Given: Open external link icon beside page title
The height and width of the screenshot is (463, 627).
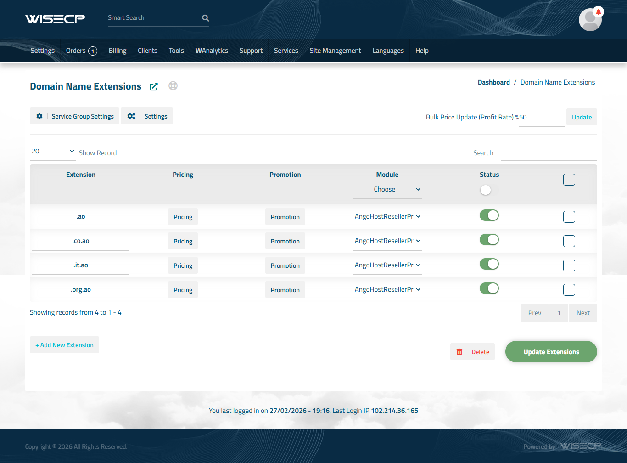Looking at the screenshot, I should click(154, 87).
